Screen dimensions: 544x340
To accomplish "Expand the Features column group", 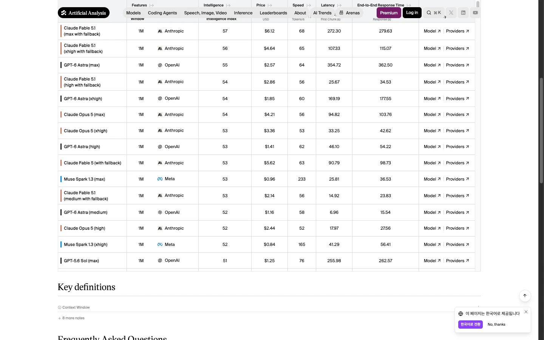I will click(x=151, y=5).
